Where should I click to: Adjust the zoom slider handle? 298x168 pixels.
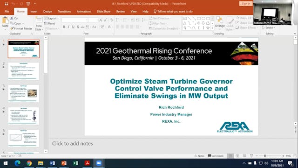[x=265, y=156]
